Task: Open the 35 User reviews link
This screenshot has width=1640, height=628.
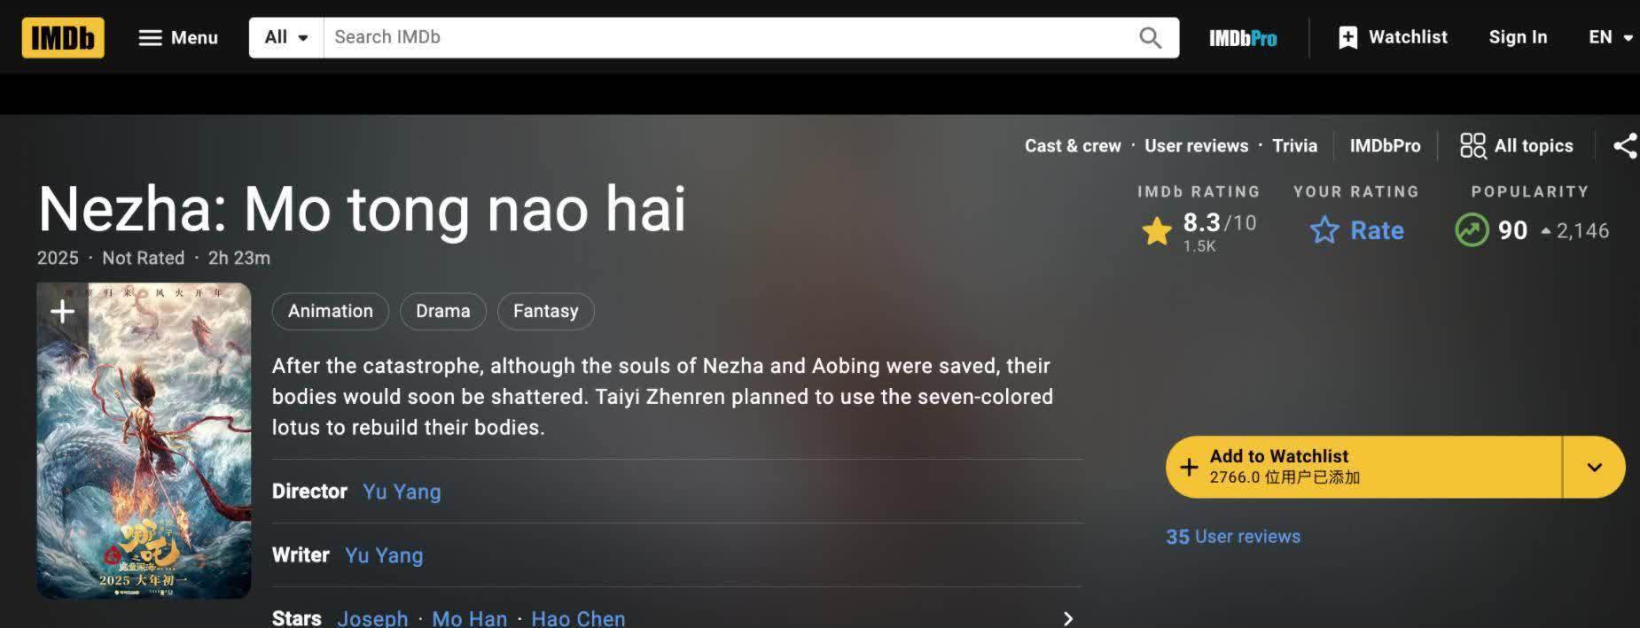Action: [1233, 537]
